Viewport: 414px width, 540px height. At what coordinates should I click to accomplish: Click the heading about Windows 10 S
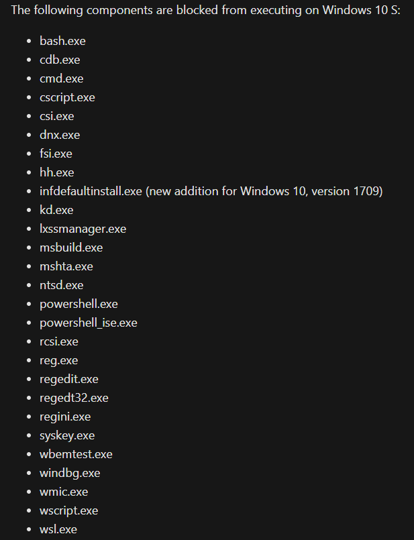coord(206,10)
